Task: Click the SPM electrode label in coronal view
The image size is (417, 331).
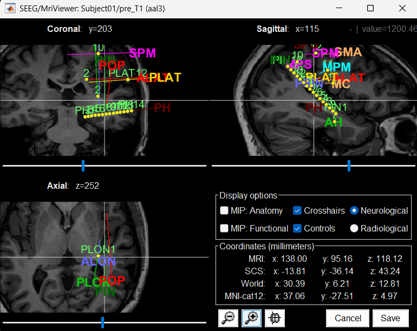Action: point(142,53)
